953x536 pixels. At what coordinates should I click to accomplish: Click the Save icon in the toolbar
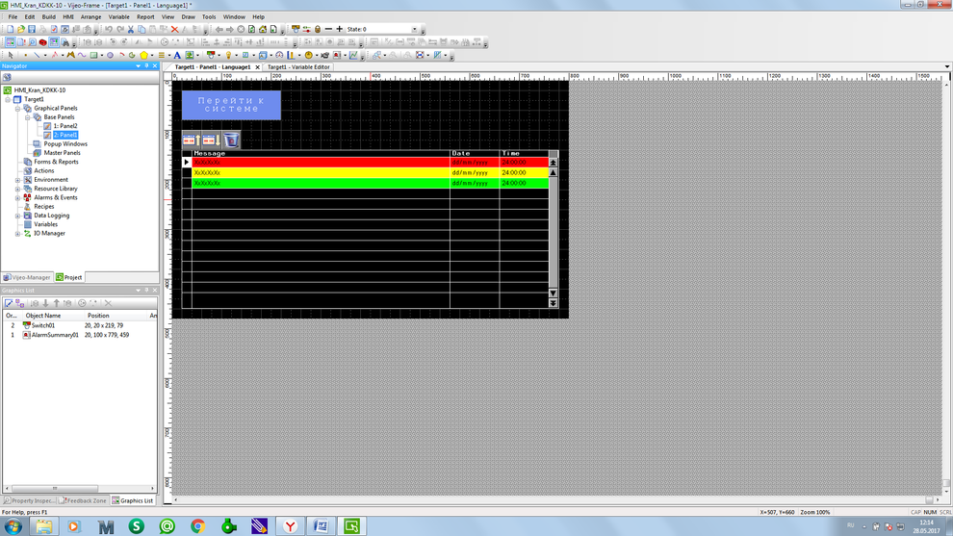point(31,30)
